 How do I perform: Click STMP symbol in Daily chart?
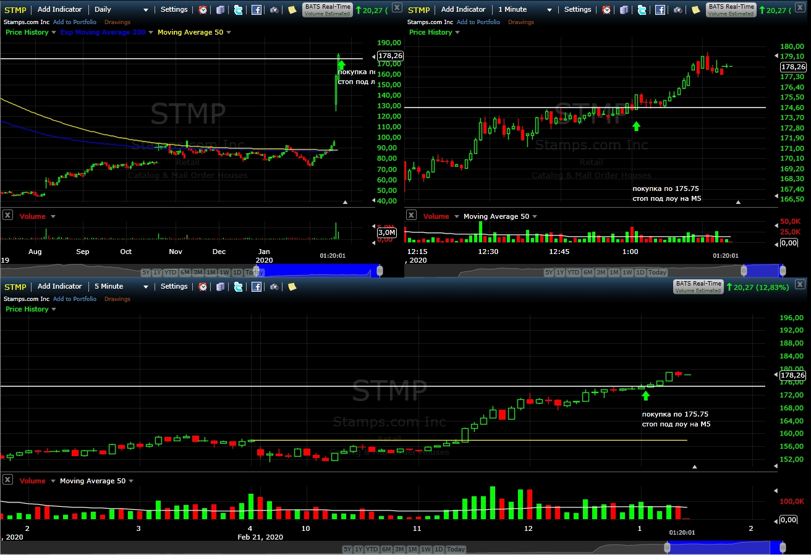15,10
